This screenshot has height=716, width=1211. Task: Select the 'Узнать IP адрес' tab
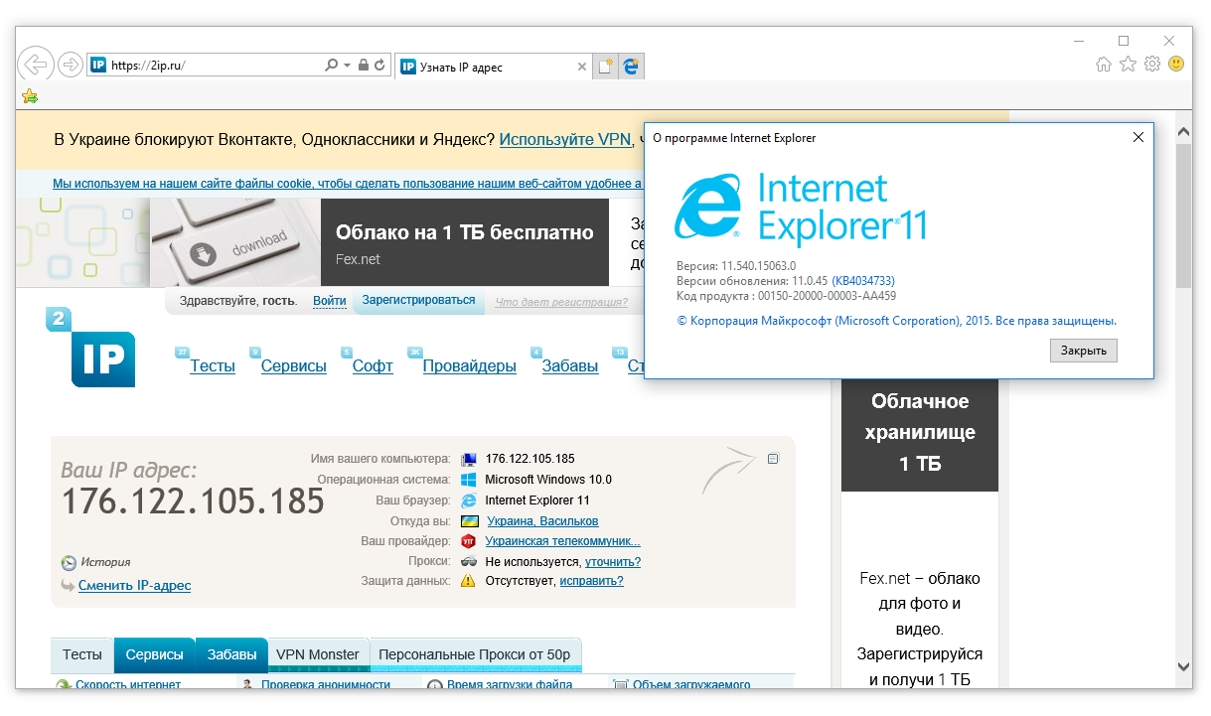494,67
